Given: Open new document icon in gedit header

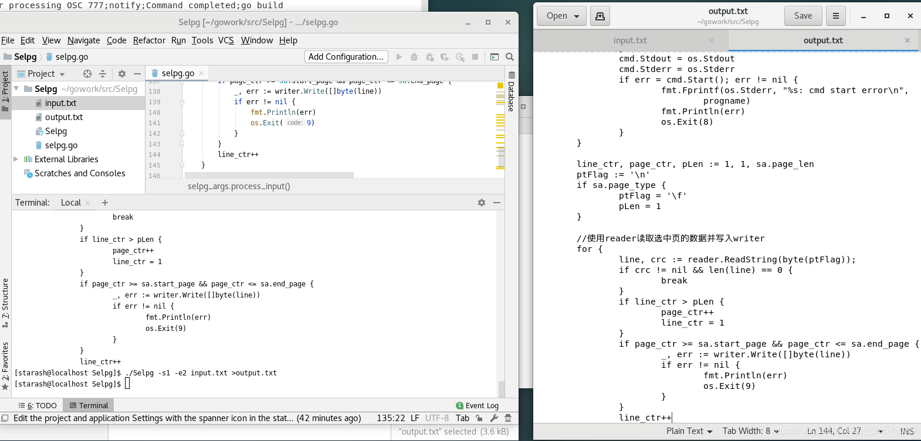Looking at the screenshot, I should 600,16.
